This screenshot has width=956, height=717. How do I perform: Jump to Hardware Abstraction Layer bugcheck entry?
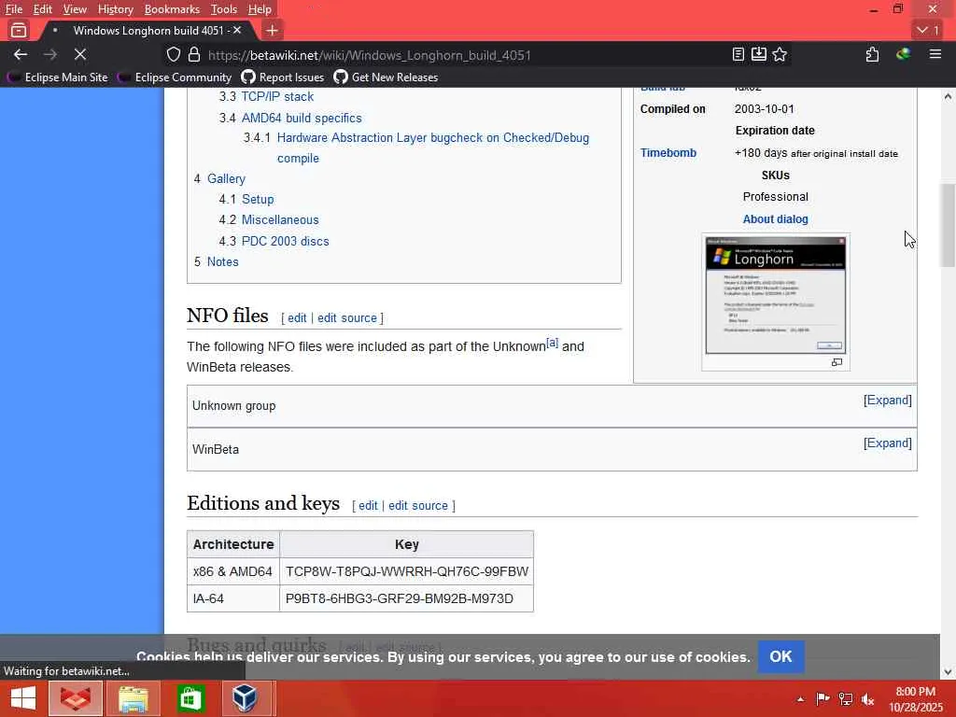[x=433, y=148]
